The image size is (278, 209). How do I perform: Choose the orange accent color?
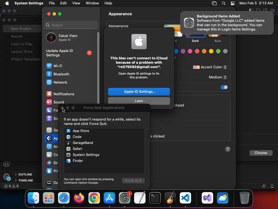(204, 51)
